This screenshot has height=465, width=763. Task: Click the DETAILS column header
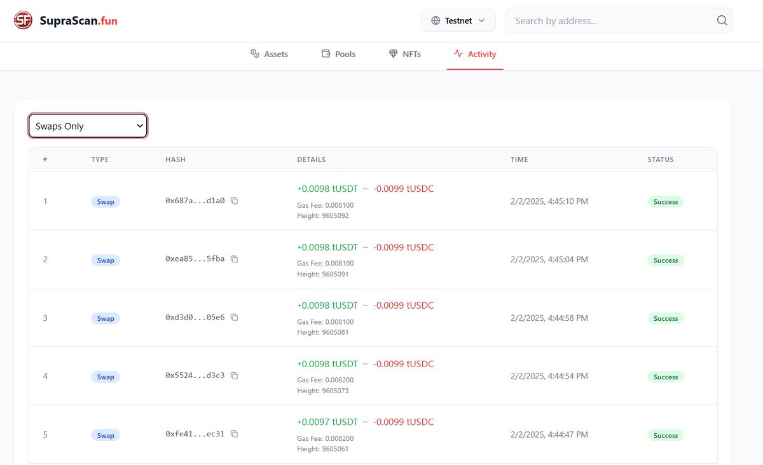(312, 159)
